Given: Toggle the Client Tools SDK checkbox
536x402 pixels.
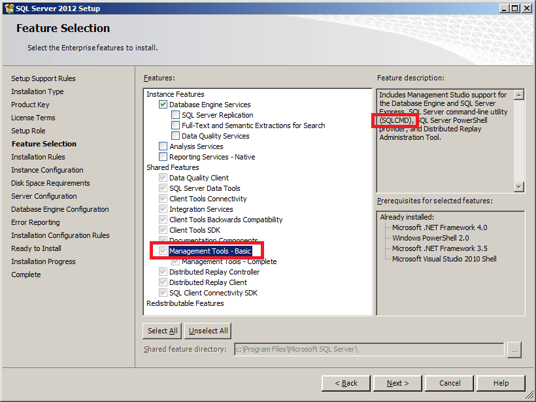Looking at the screenshot, I should pos(163,230).
